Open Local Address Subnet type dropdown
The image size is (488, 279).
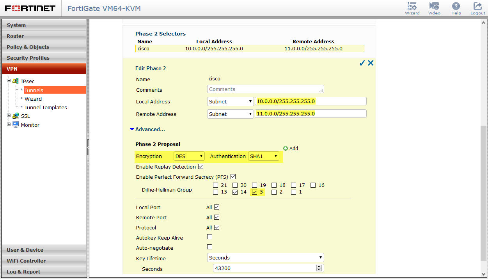point(231,101)
